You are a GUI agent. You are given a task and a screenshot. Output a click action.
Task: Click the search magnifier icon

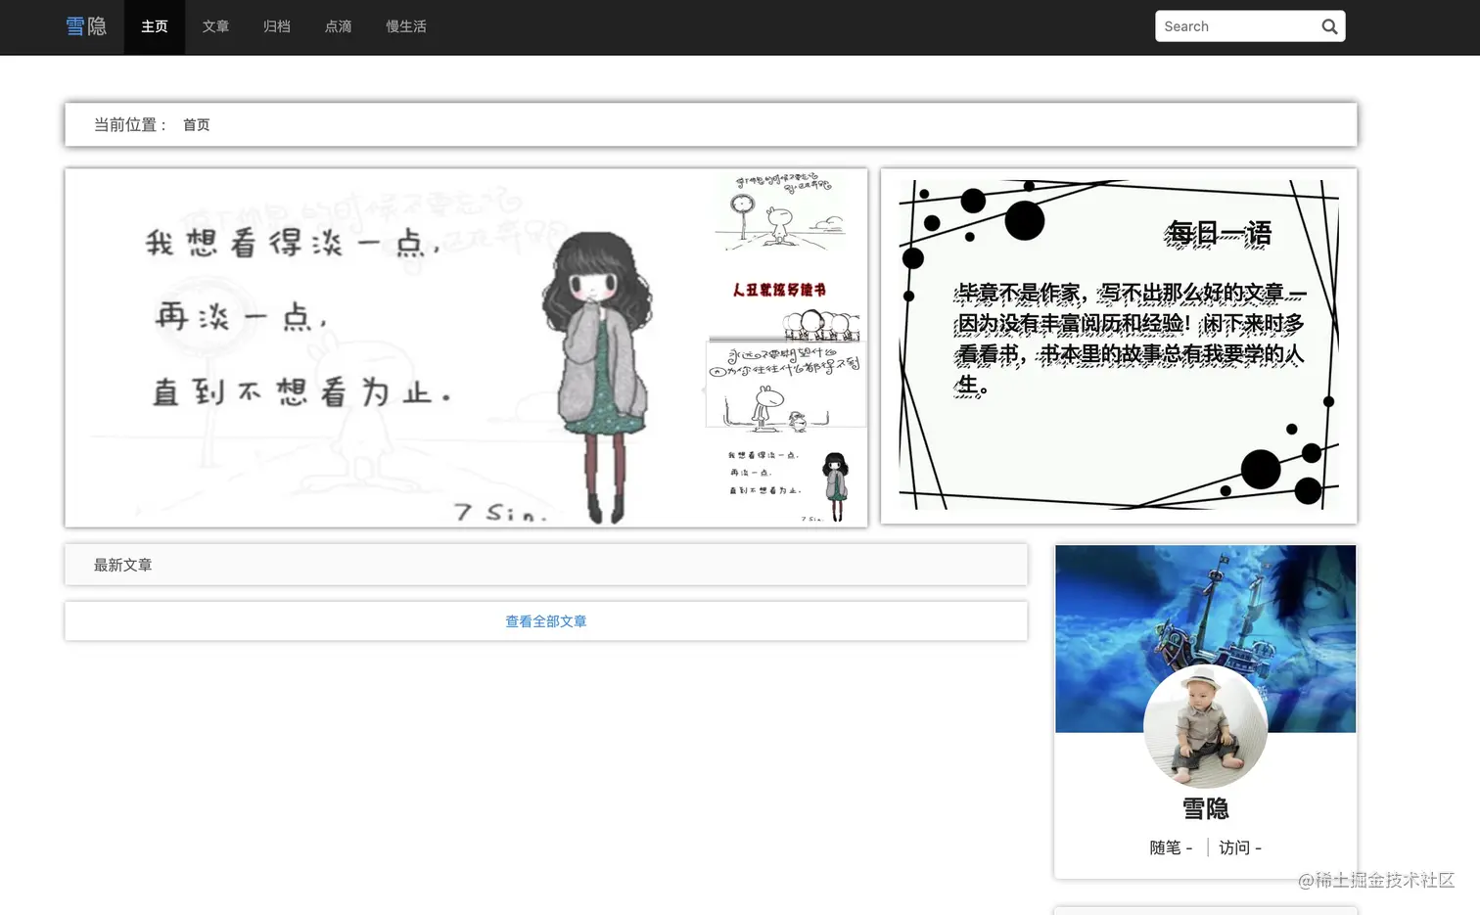(1329, 26)
